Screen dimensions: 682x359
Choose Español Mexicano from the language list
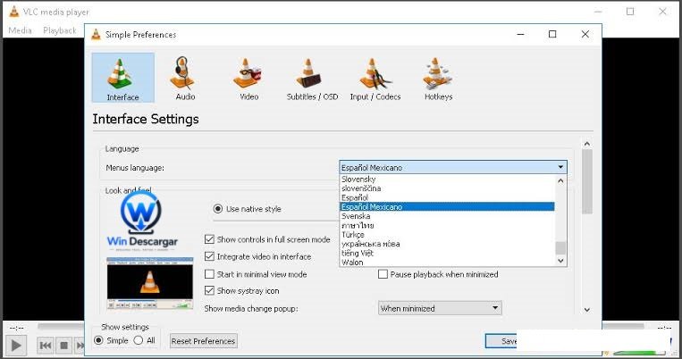point(447,207)
